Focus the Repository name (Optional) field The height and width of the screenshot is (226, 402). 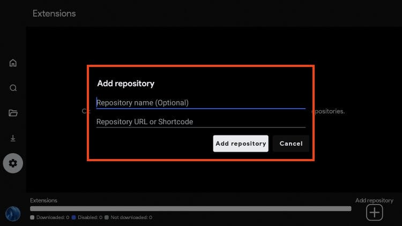tap(200, 102)
